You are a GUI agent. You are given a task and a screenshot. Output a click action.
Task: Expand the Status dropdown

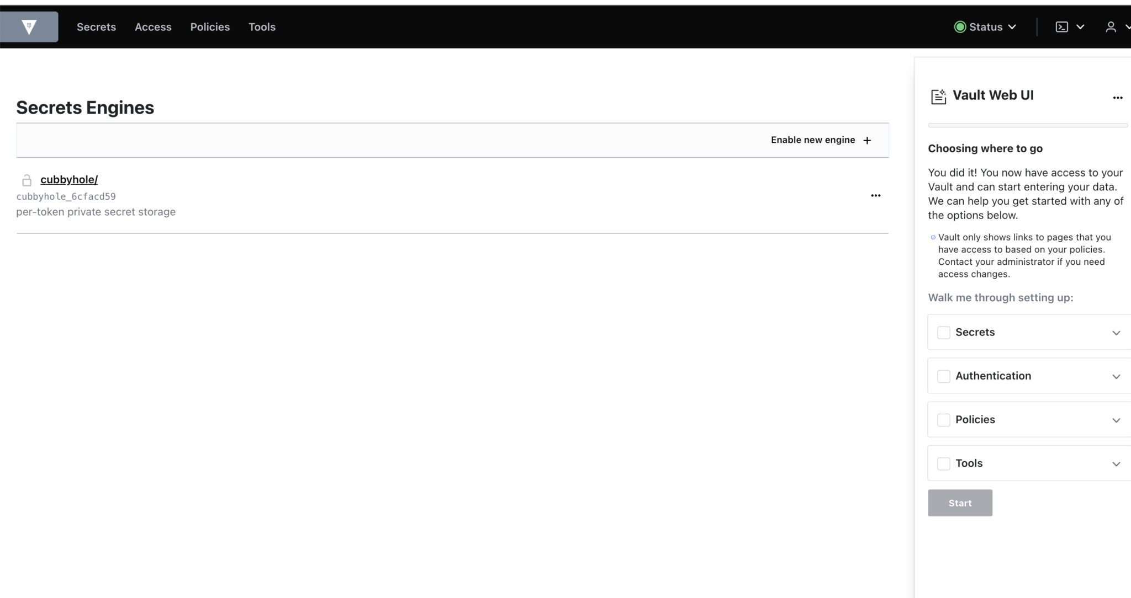(x=1012, y=26)
